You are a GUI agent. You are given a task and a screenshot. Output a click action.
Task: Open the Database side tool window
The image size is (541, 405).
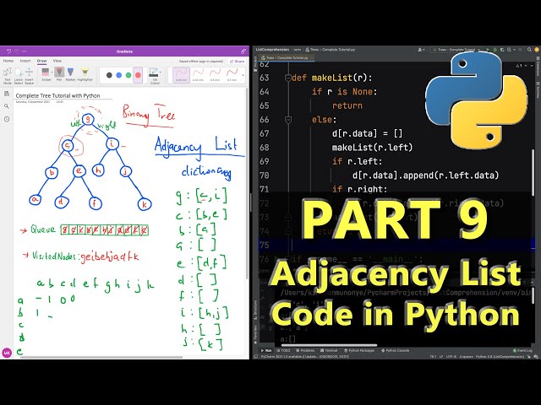[538, 67]
